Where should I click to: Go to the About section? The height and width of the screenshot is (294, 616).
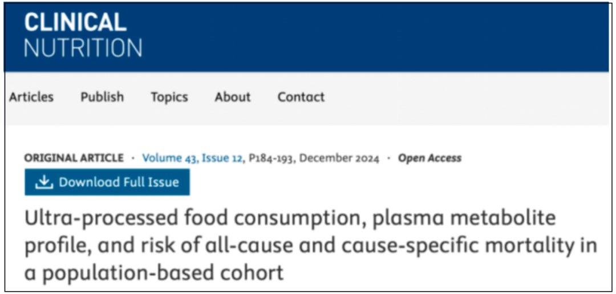[233, 97]
